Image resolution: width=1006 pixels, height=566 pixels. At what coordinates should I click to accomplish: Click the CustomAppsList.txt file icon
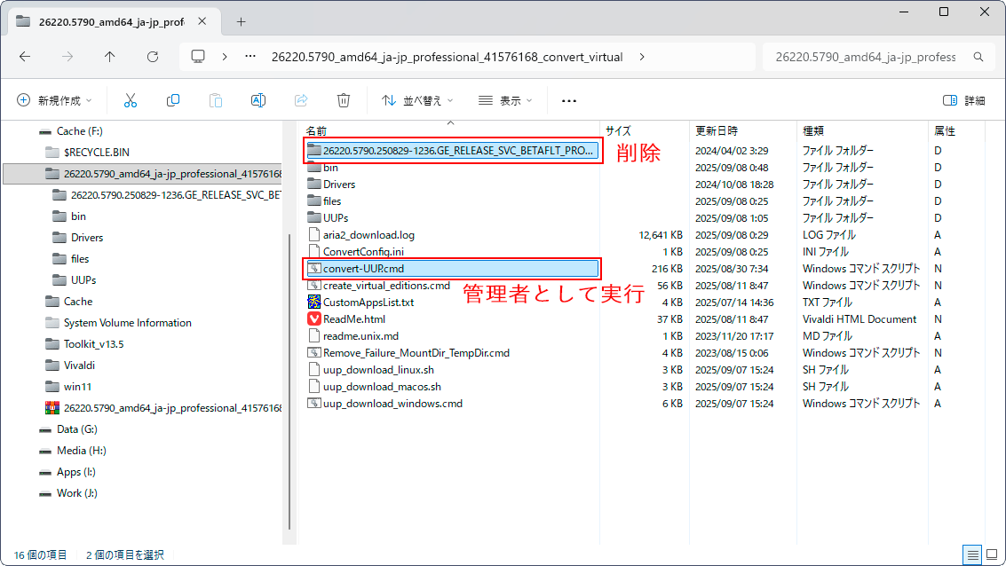click(x=313, y=302)
